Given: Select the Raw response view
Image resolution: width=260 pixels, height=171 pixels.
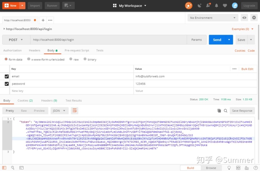Looking at the screenshot, I should (x=24, y=111).
